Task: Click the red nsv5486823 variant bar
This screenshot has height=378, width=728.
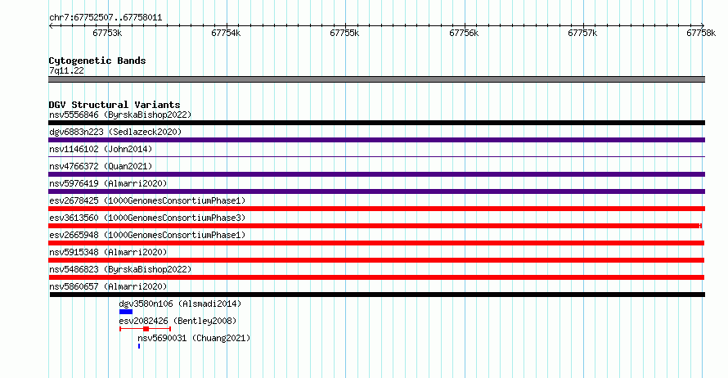Action: [376, 277]
